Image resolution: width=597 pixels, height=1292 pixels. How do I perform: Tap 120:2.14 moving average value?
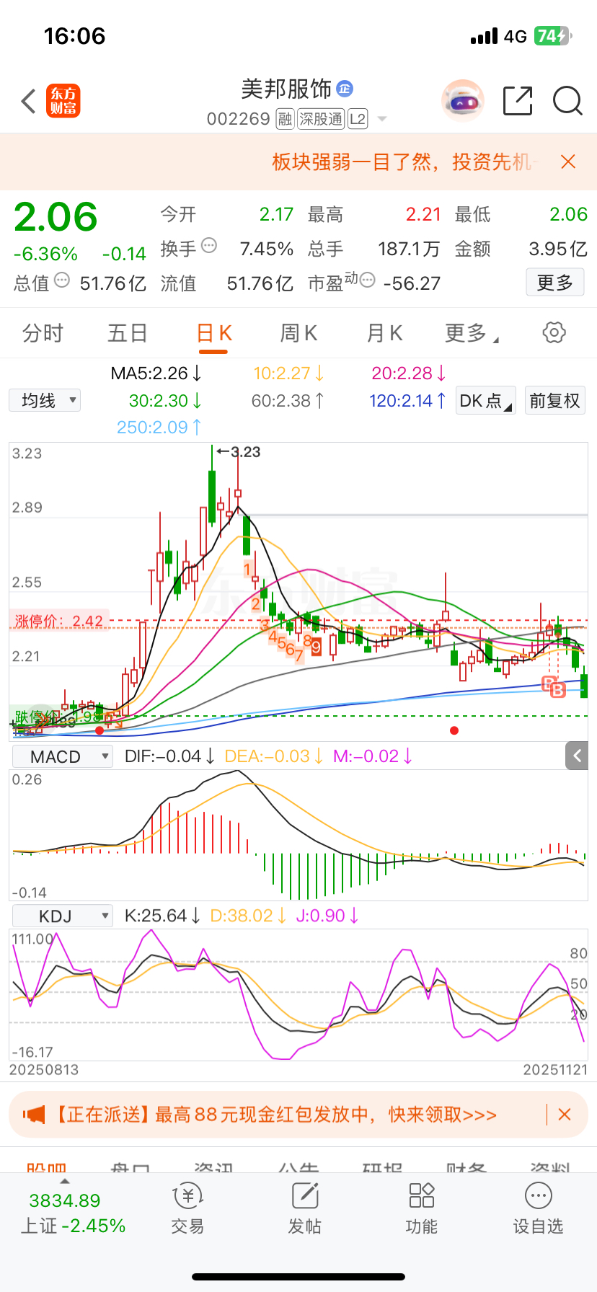click(x=407, y=401)
